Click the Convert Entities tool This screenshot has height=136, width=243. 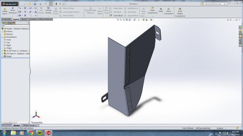(49, 11)
